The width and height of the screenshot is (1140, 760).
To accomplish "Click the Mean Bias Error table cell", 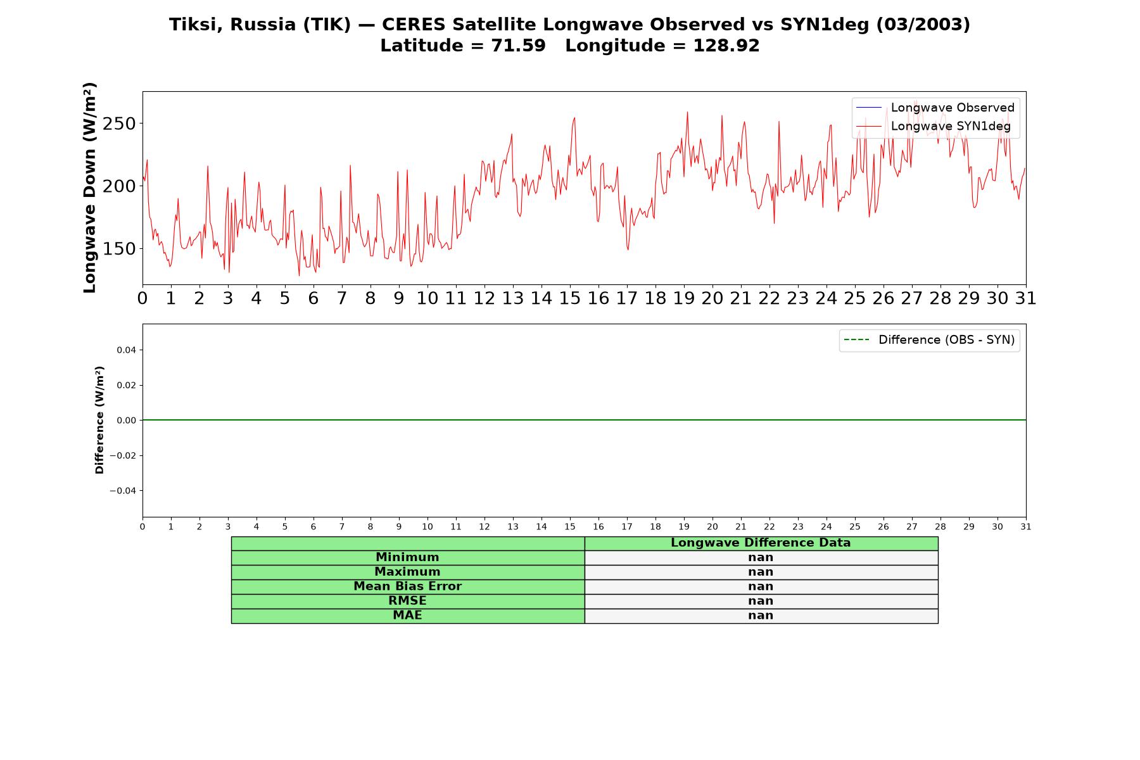I will (407, 586).
